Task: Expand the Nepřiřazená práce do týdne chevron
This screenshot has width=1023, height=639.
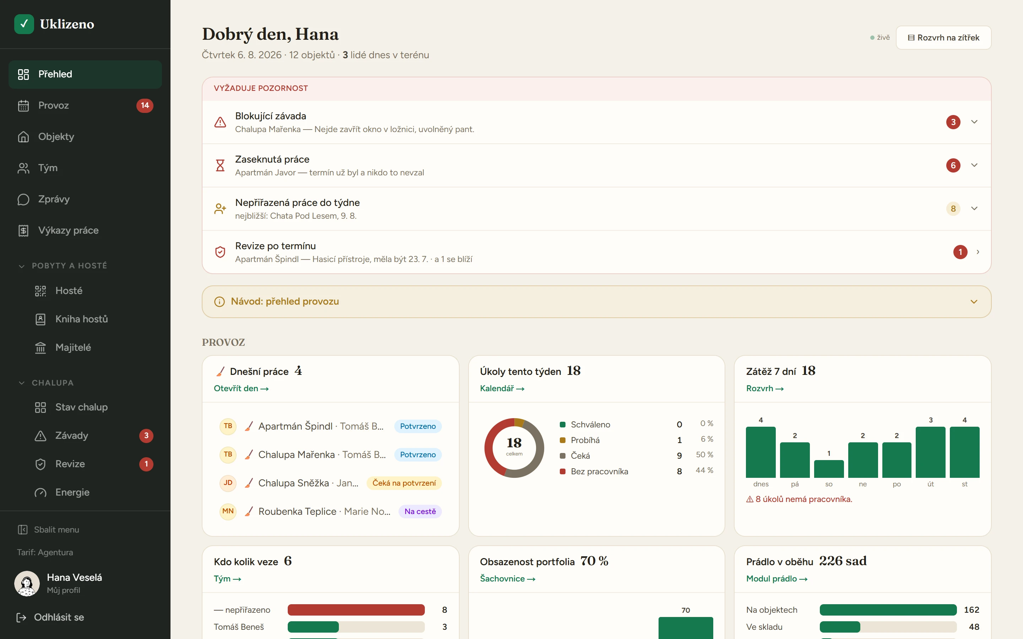Action: tap(974, 209)
